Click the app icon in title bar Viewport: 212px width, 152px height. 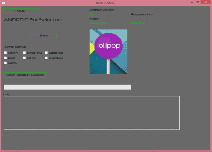click(4, 3)
